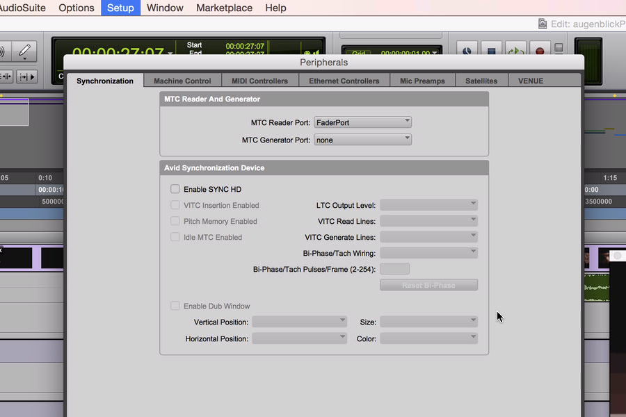Click the Record button in transport
The image size is (626, 417).
click(x=539, y=51)
